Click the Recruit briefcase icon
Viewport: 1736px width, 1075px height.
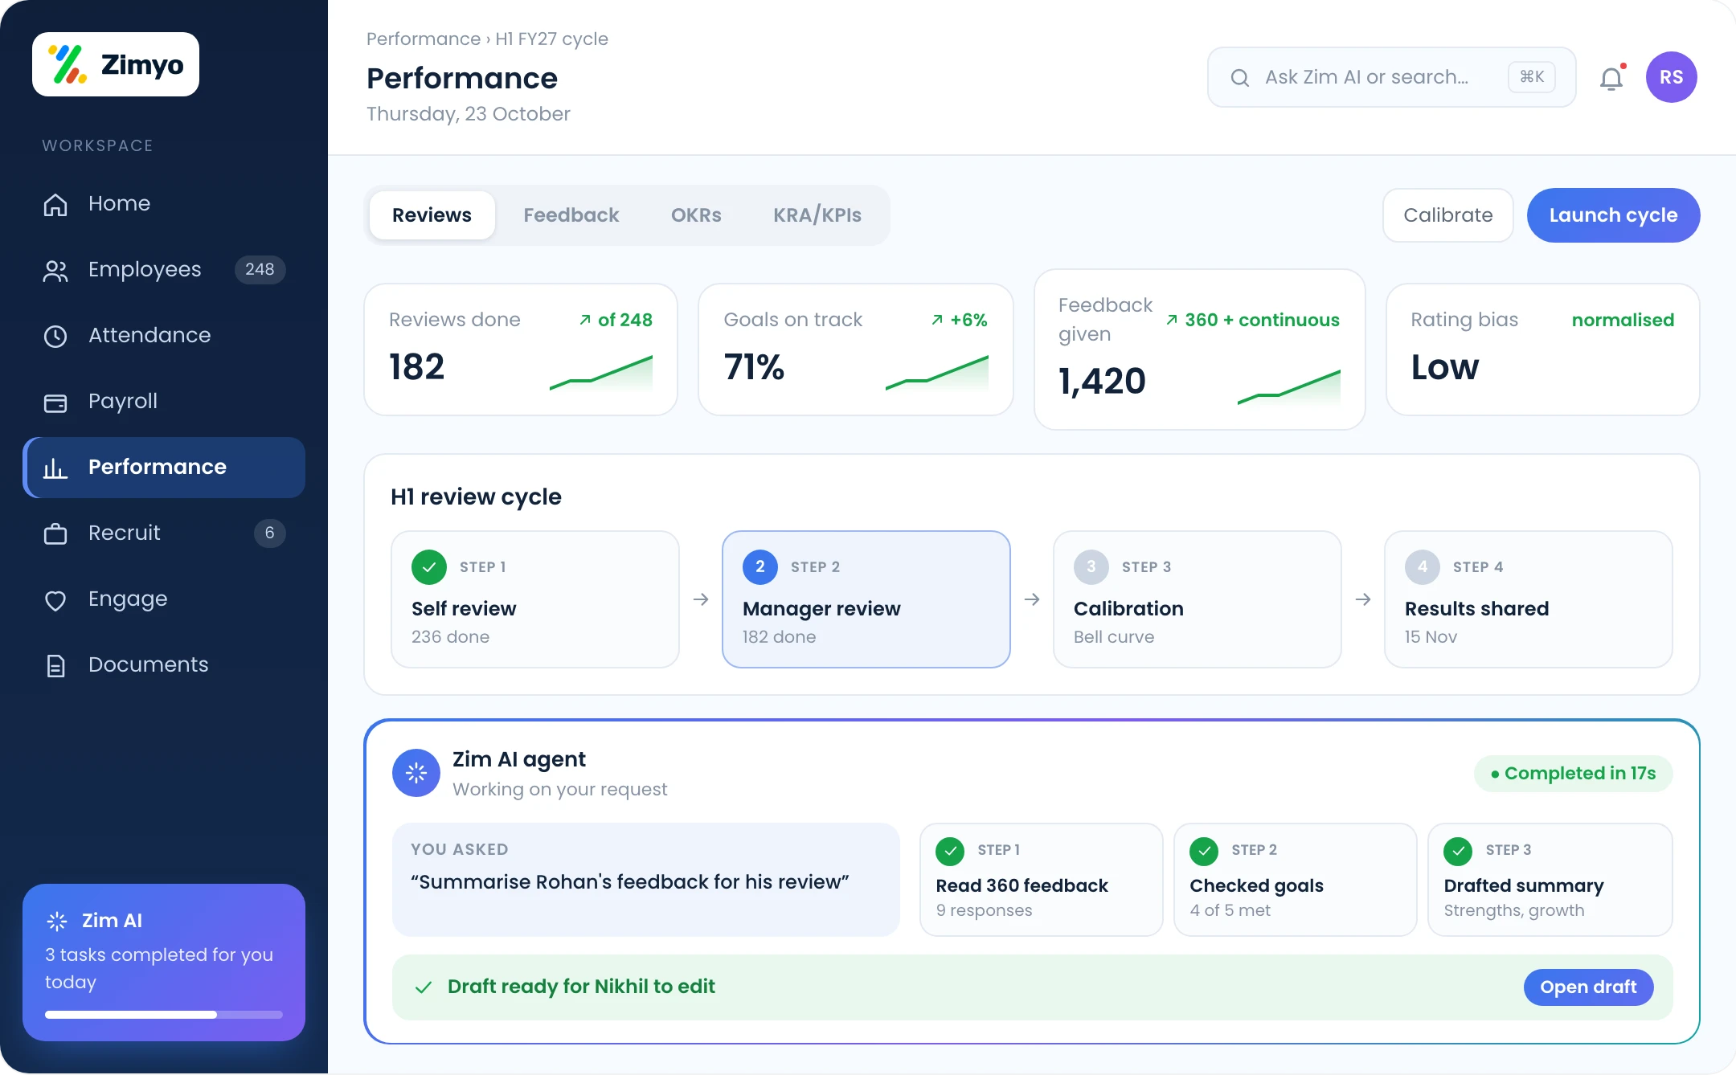(x=55, y=533)
